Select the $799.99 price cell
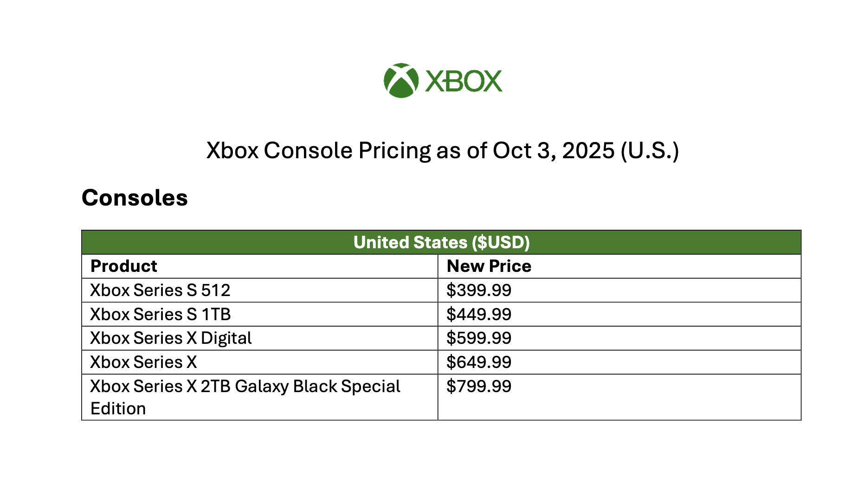851x477 pixels. click(619, 397)
